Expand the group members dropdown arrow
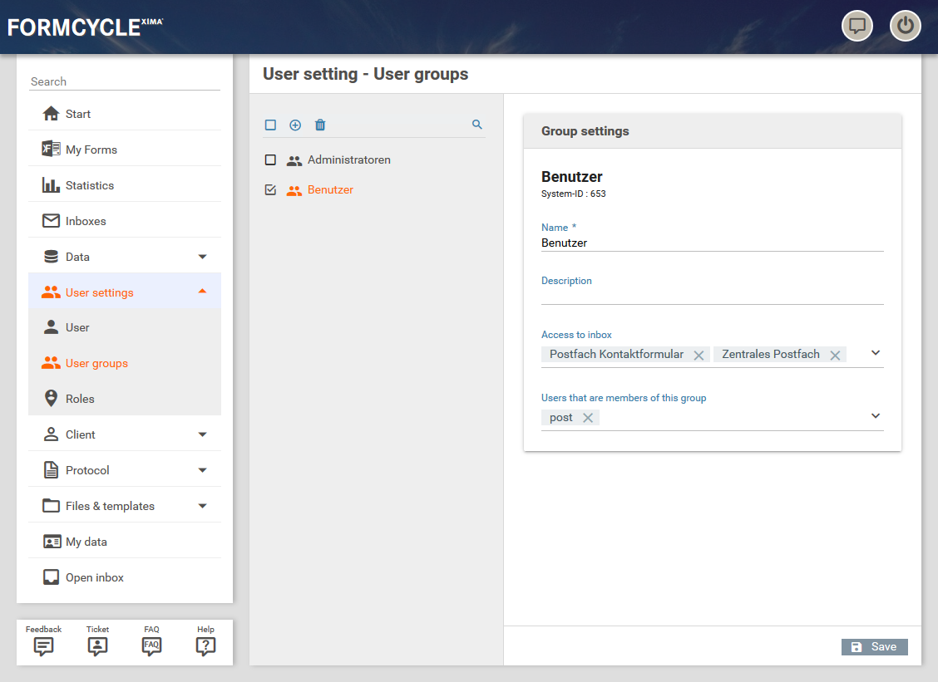The width and height of the screenshot is (938, 682). click(876, 416)
